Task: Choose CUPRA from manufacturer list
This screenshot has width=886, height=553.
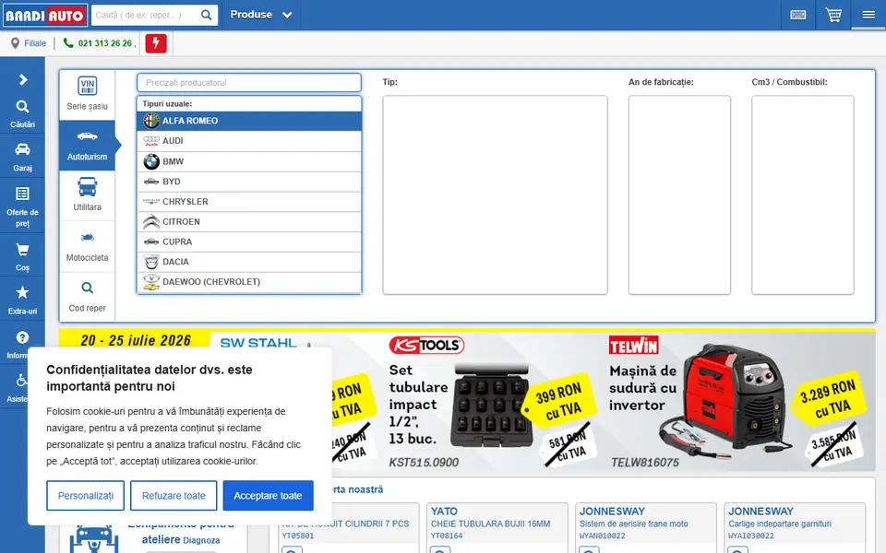Action: click(x=249, y=241)
